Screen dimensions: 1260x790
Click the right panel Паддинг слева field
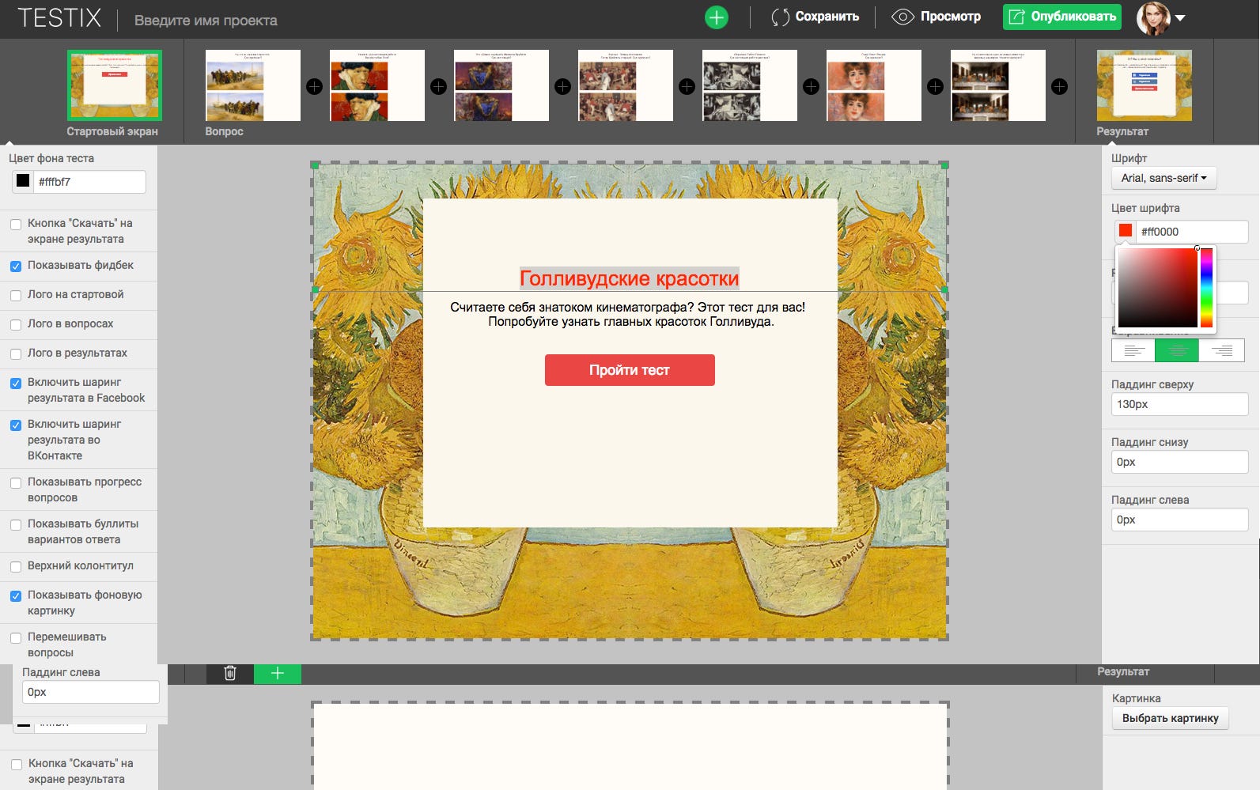(x=1179, y=520)
